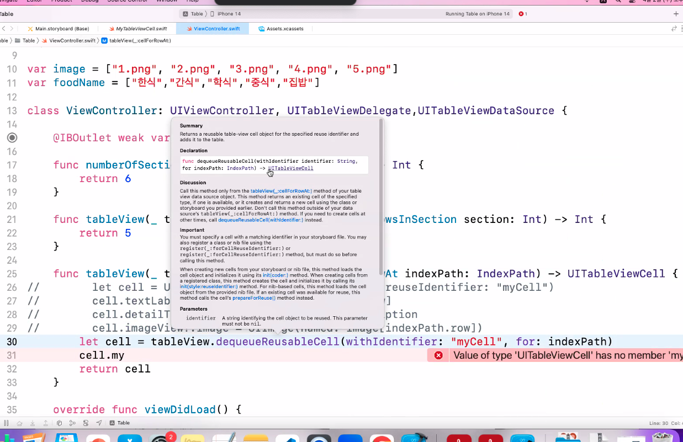This screenshot has height=442, width=683.
Task: Click the Step Over debug icon
Action: click(19, 423)
